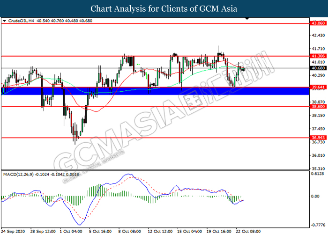Click the 28 Sep 12:00 time label
The height and width of the screenshot is (234, 328).
point(43,231)
